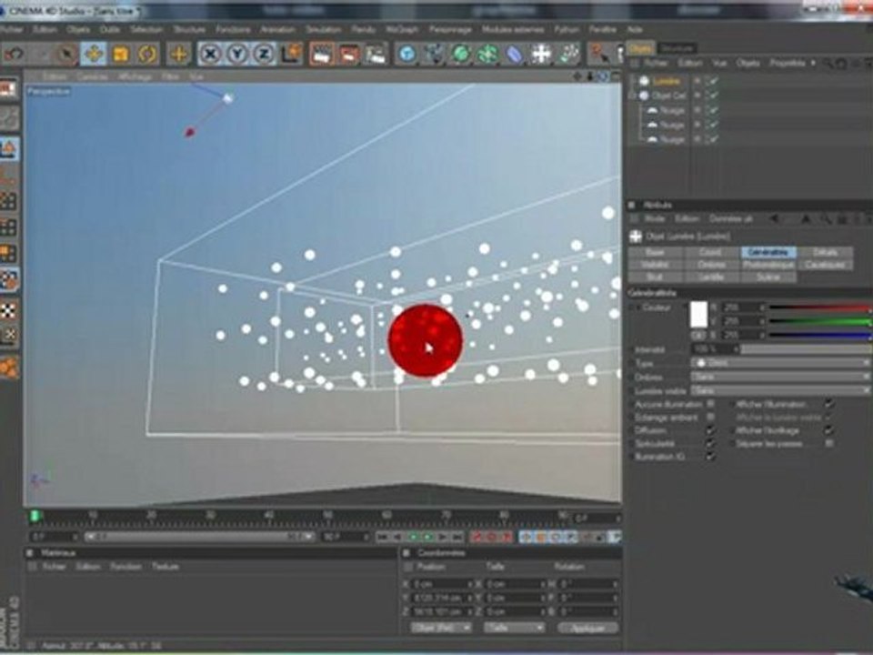Select the Lumière object in object manager
The height and width of the screenshot is (655, 873).
coord(666,81)
